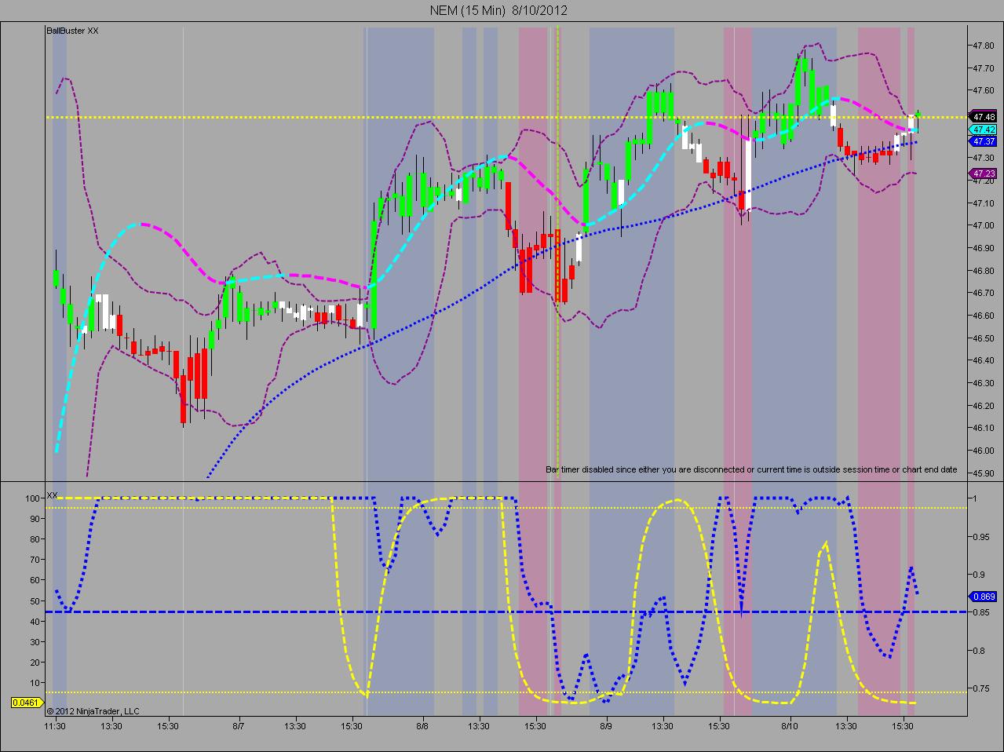Click the 8/8 date label on time axis

(x=423, y=727)
